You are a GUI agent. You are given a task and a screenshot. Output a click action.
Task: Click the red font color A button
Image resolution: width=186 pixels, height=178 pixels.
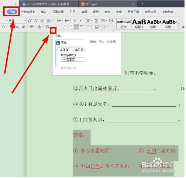coord(39,27)
